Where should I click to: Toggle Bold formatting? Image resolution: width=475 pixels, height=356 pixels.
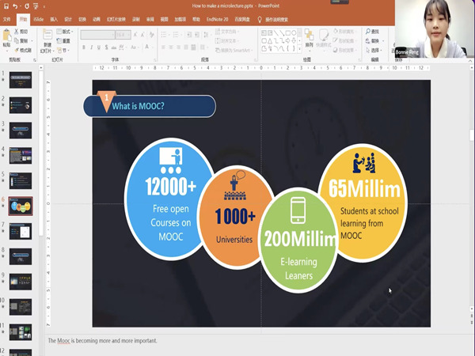83,47
